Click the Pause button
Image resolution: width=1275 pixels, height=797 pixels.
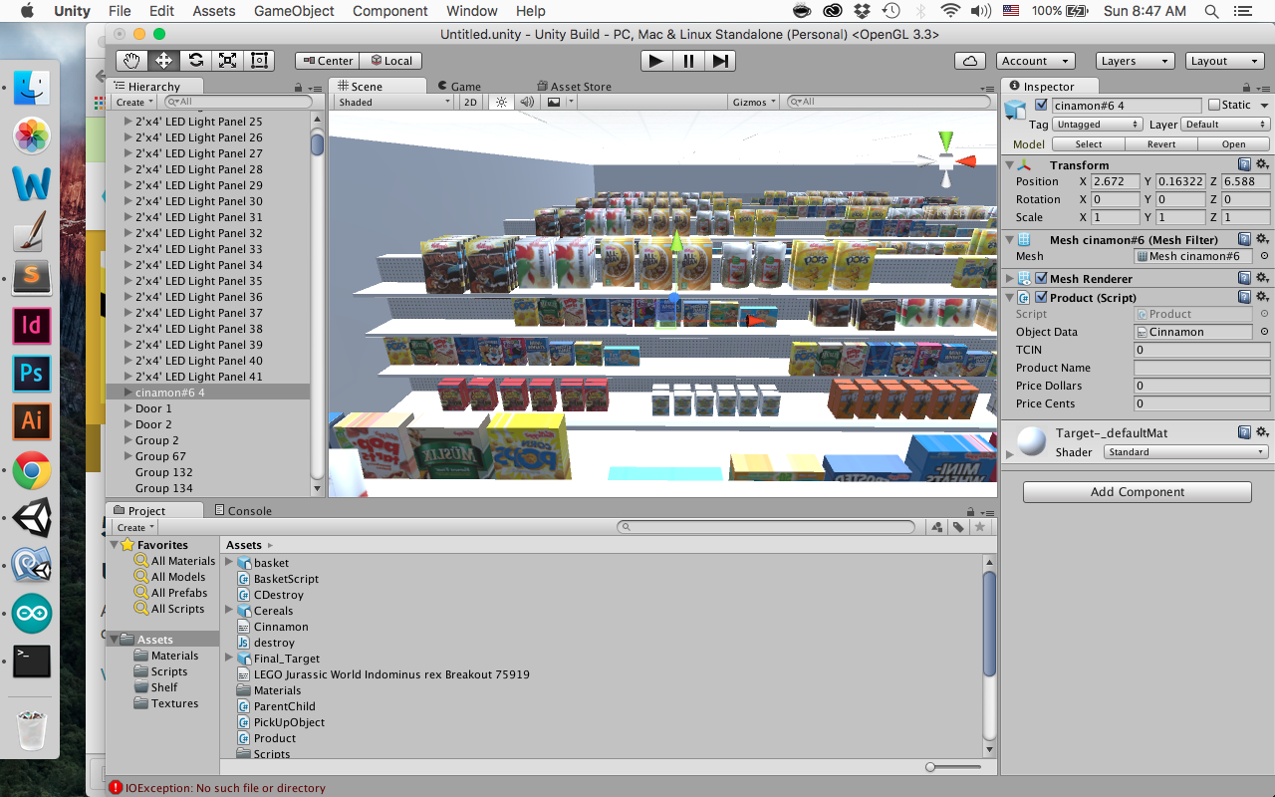click(687, 61)
